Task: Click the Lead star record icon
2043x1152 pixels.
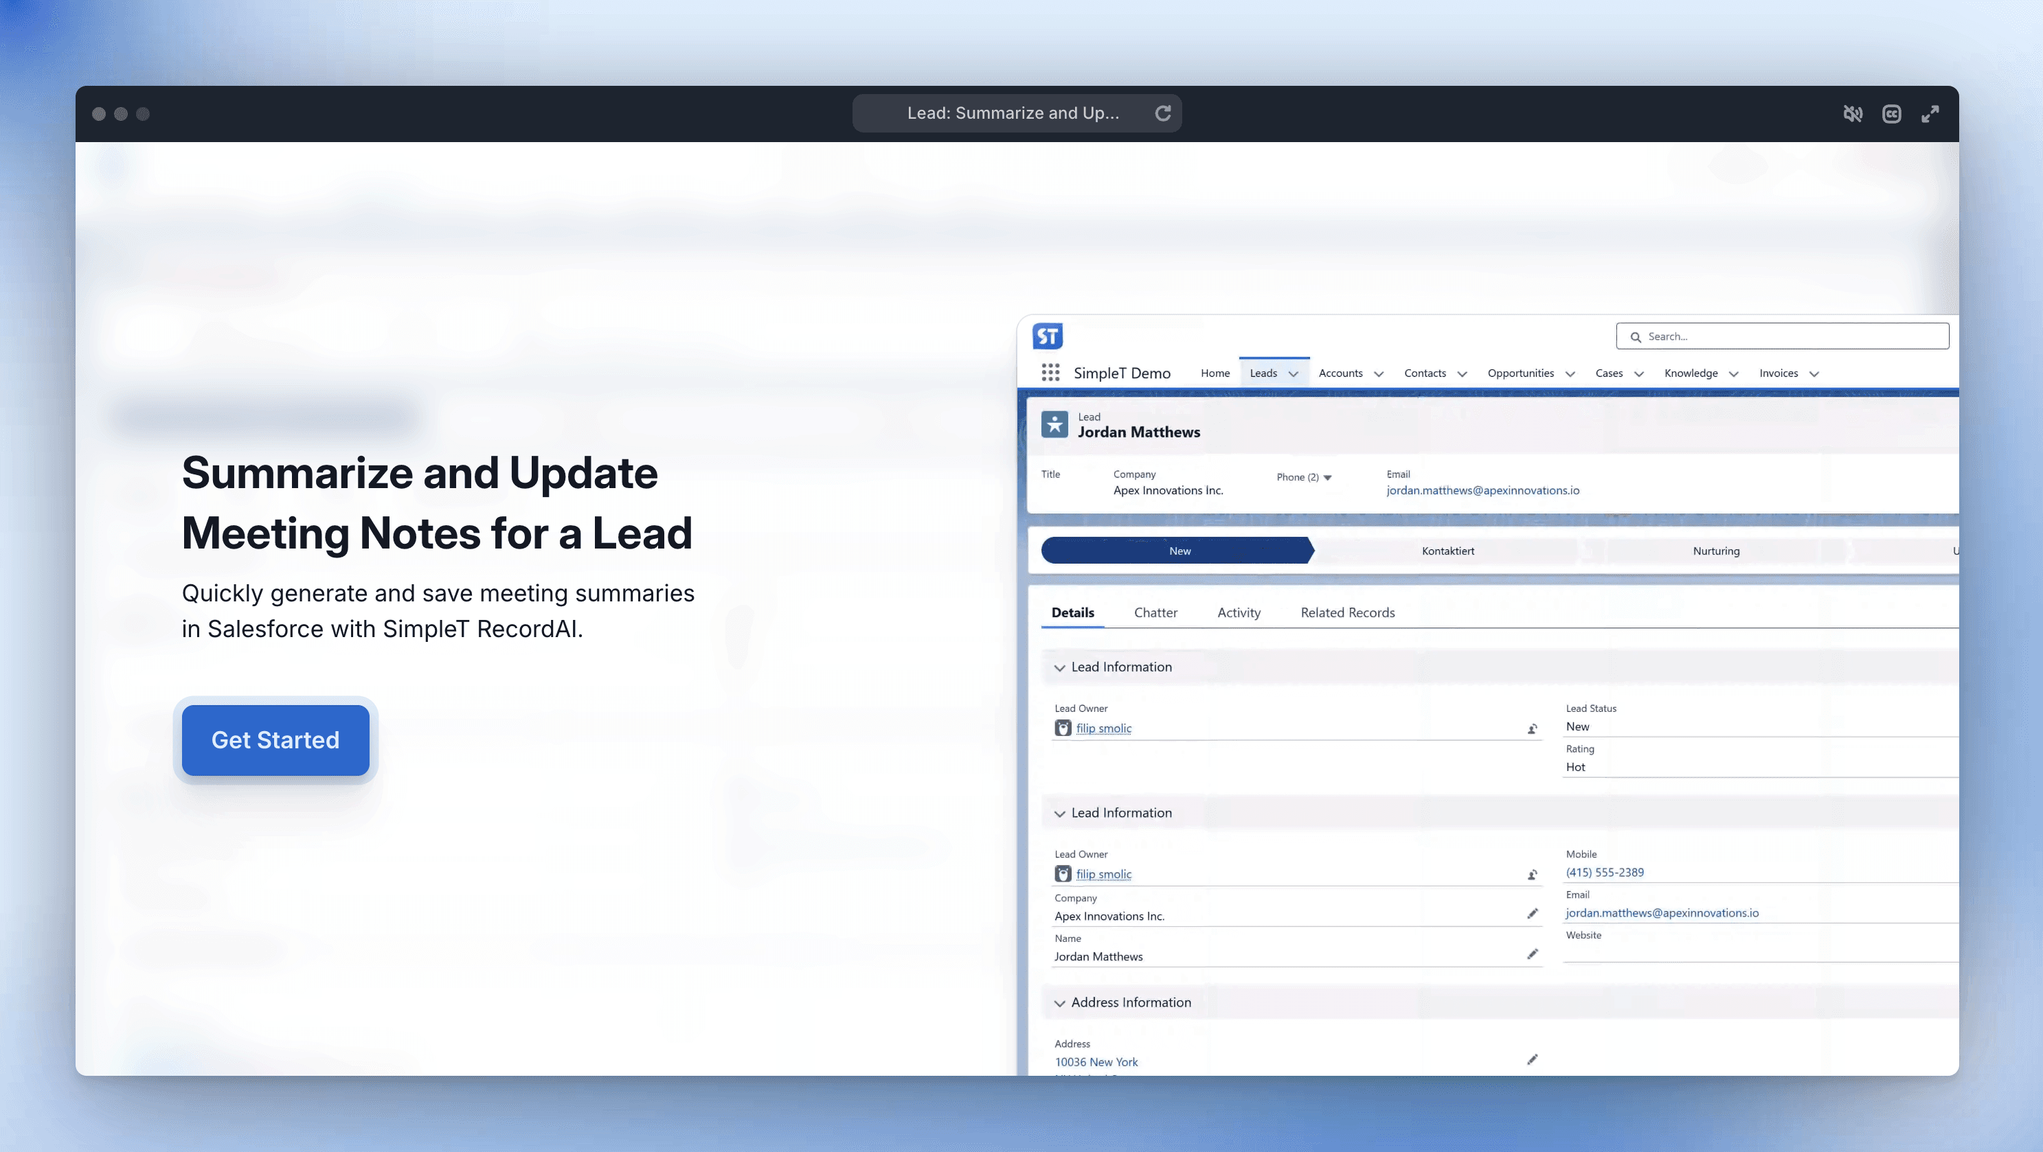Action: [x=1054, y=425]
